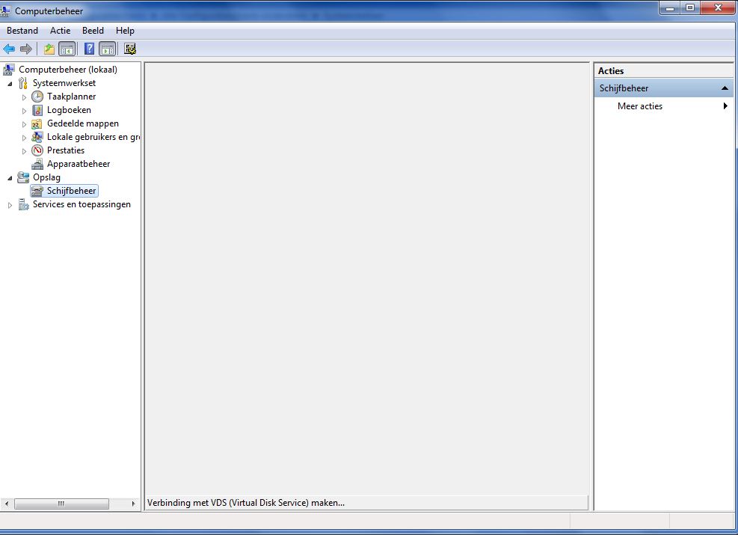Select Apparaatbeheer in the tree

[79, 165]
